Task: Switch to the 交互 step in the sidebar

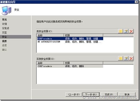Action: tap(5, 33)
